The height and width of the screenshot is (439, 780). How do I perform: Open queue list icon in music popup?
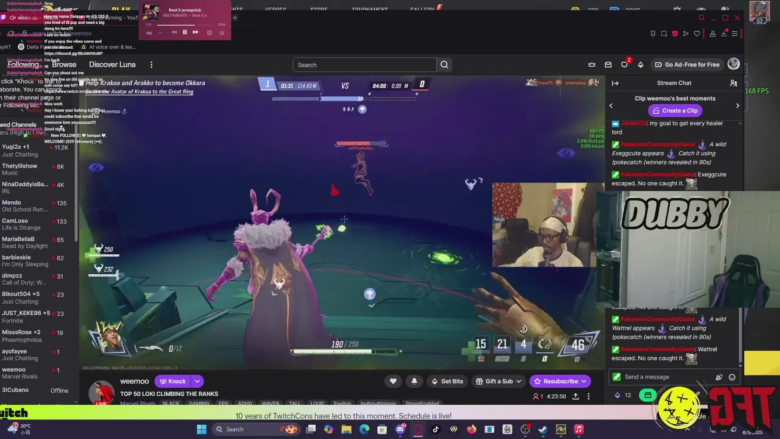[x=222, y=32]
